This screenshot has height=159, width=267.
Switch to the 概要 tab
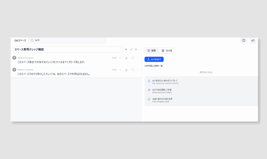click(152, 50)
